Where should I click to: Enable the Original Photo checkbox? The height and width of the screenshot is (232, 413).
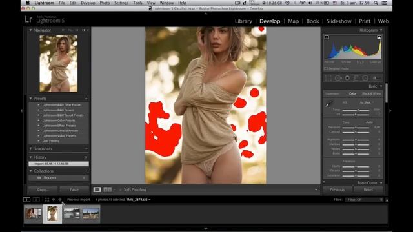click(x=326, y=69)
